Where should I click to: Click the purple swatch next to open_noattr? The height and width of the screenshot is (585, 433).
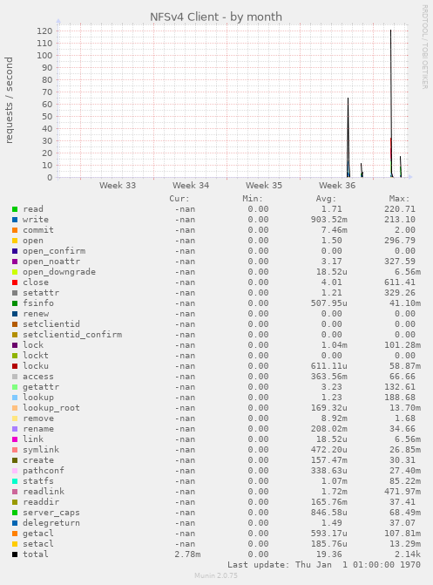[x=15, y=262]
